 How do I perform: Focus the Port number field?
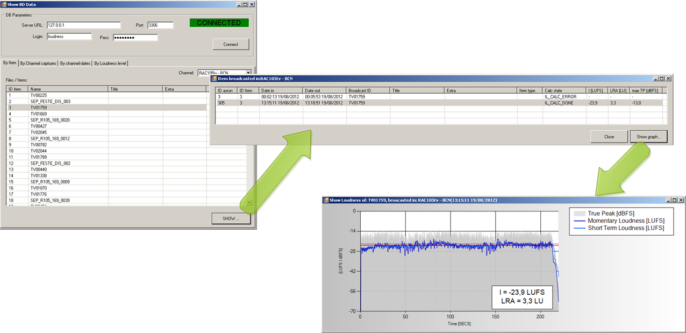[160, 25]
